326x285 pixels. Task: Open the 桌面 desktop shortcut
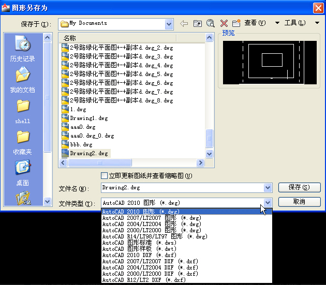click(x=23, y=173)
